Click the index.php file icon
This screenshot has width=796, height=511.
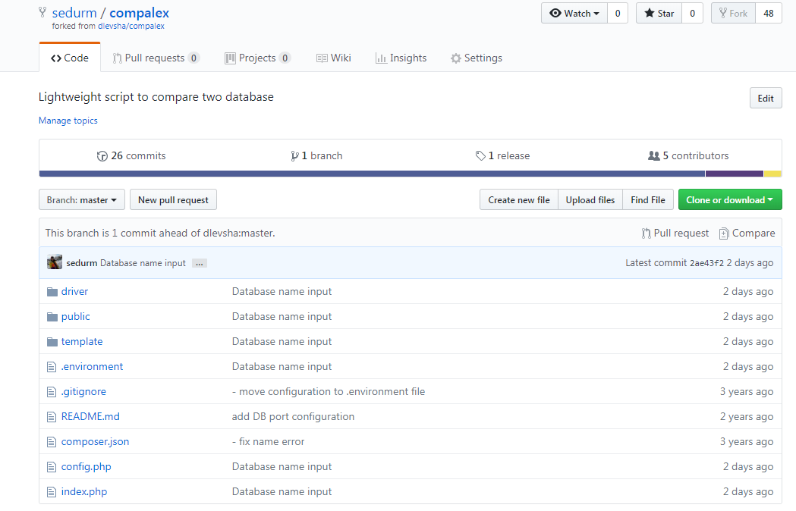point(52,492)
